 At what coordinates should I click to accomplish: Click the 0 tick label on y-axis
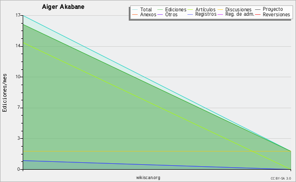pyautogui.click(x=19, y=169)
